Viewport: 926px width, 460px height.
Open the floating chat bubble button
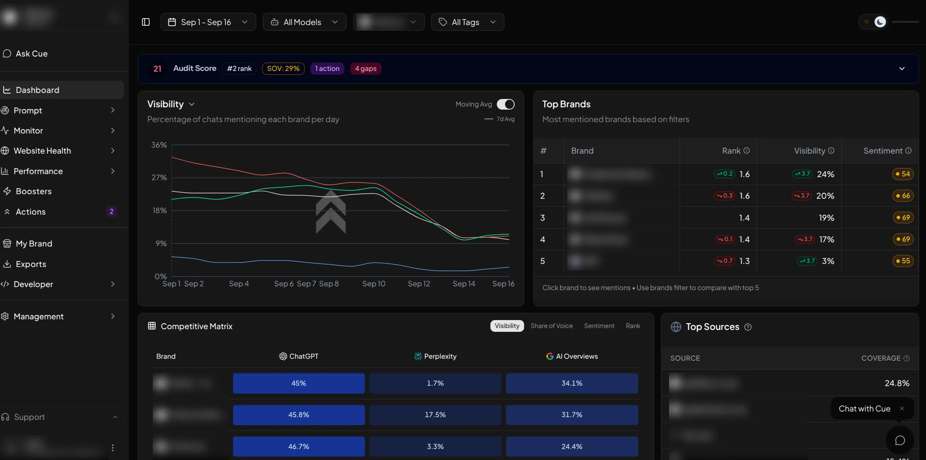(x=900, y=440)
